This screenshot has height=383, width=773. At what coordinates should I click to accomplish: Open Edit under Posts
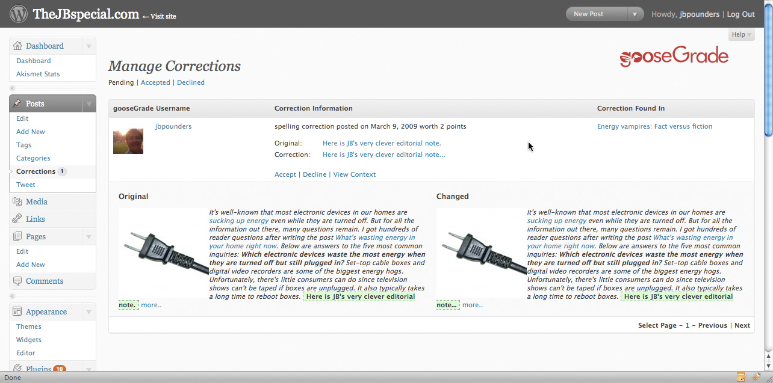(22, 118)
